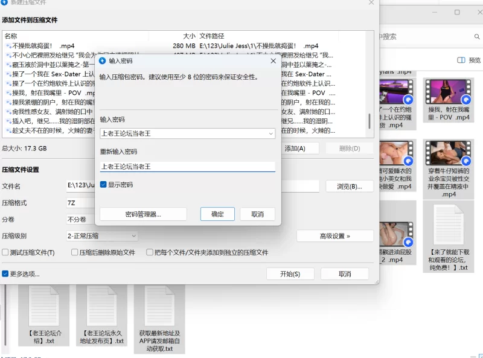Close the 输入密码 dialog
483x358 pixels.
pyautogui.click(x=273, y=61)
